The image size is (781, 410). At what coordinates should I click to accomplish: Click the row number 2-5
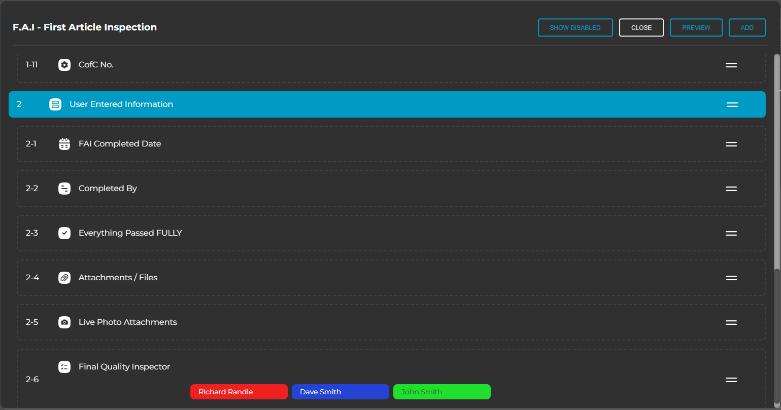pyautogui.click(x=32, y=322)
